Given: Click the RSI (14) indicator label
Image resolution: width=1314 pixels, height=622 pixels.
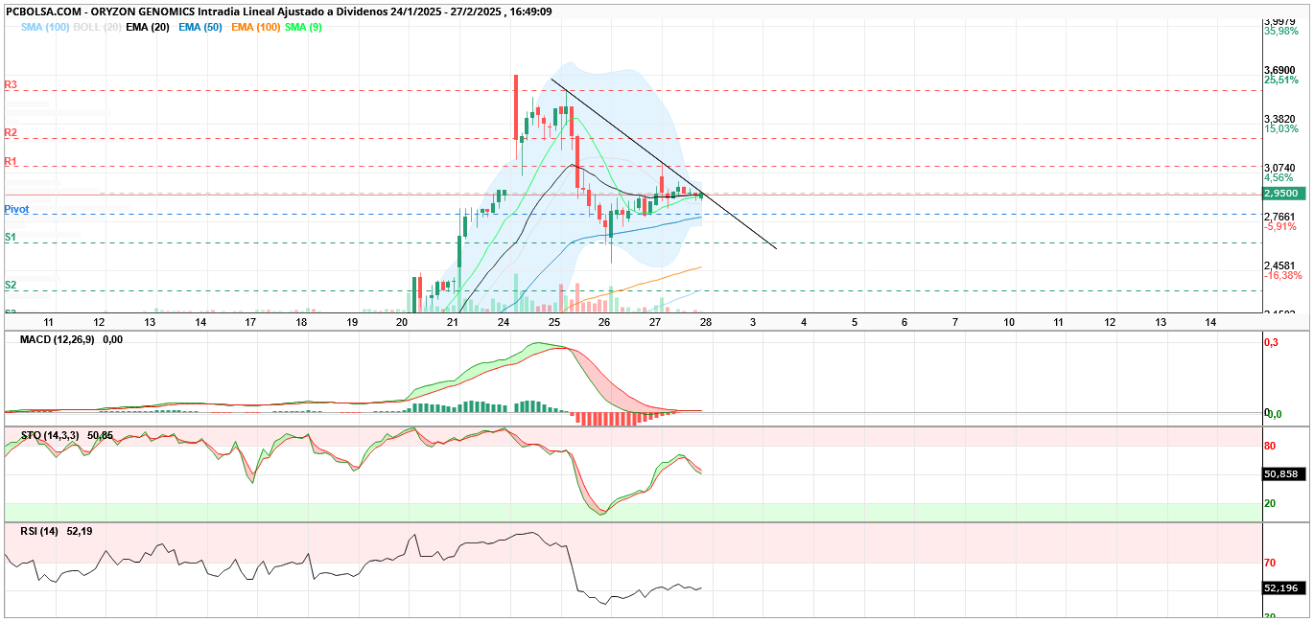Looking at the screenshot, I should point(39,531).
